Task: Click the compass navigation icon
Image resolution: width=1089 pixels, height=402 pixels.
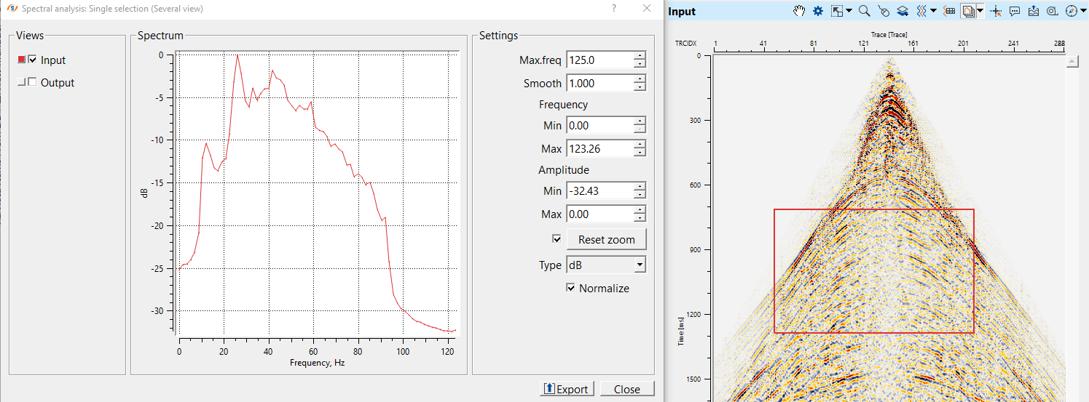Action: 1071,11
